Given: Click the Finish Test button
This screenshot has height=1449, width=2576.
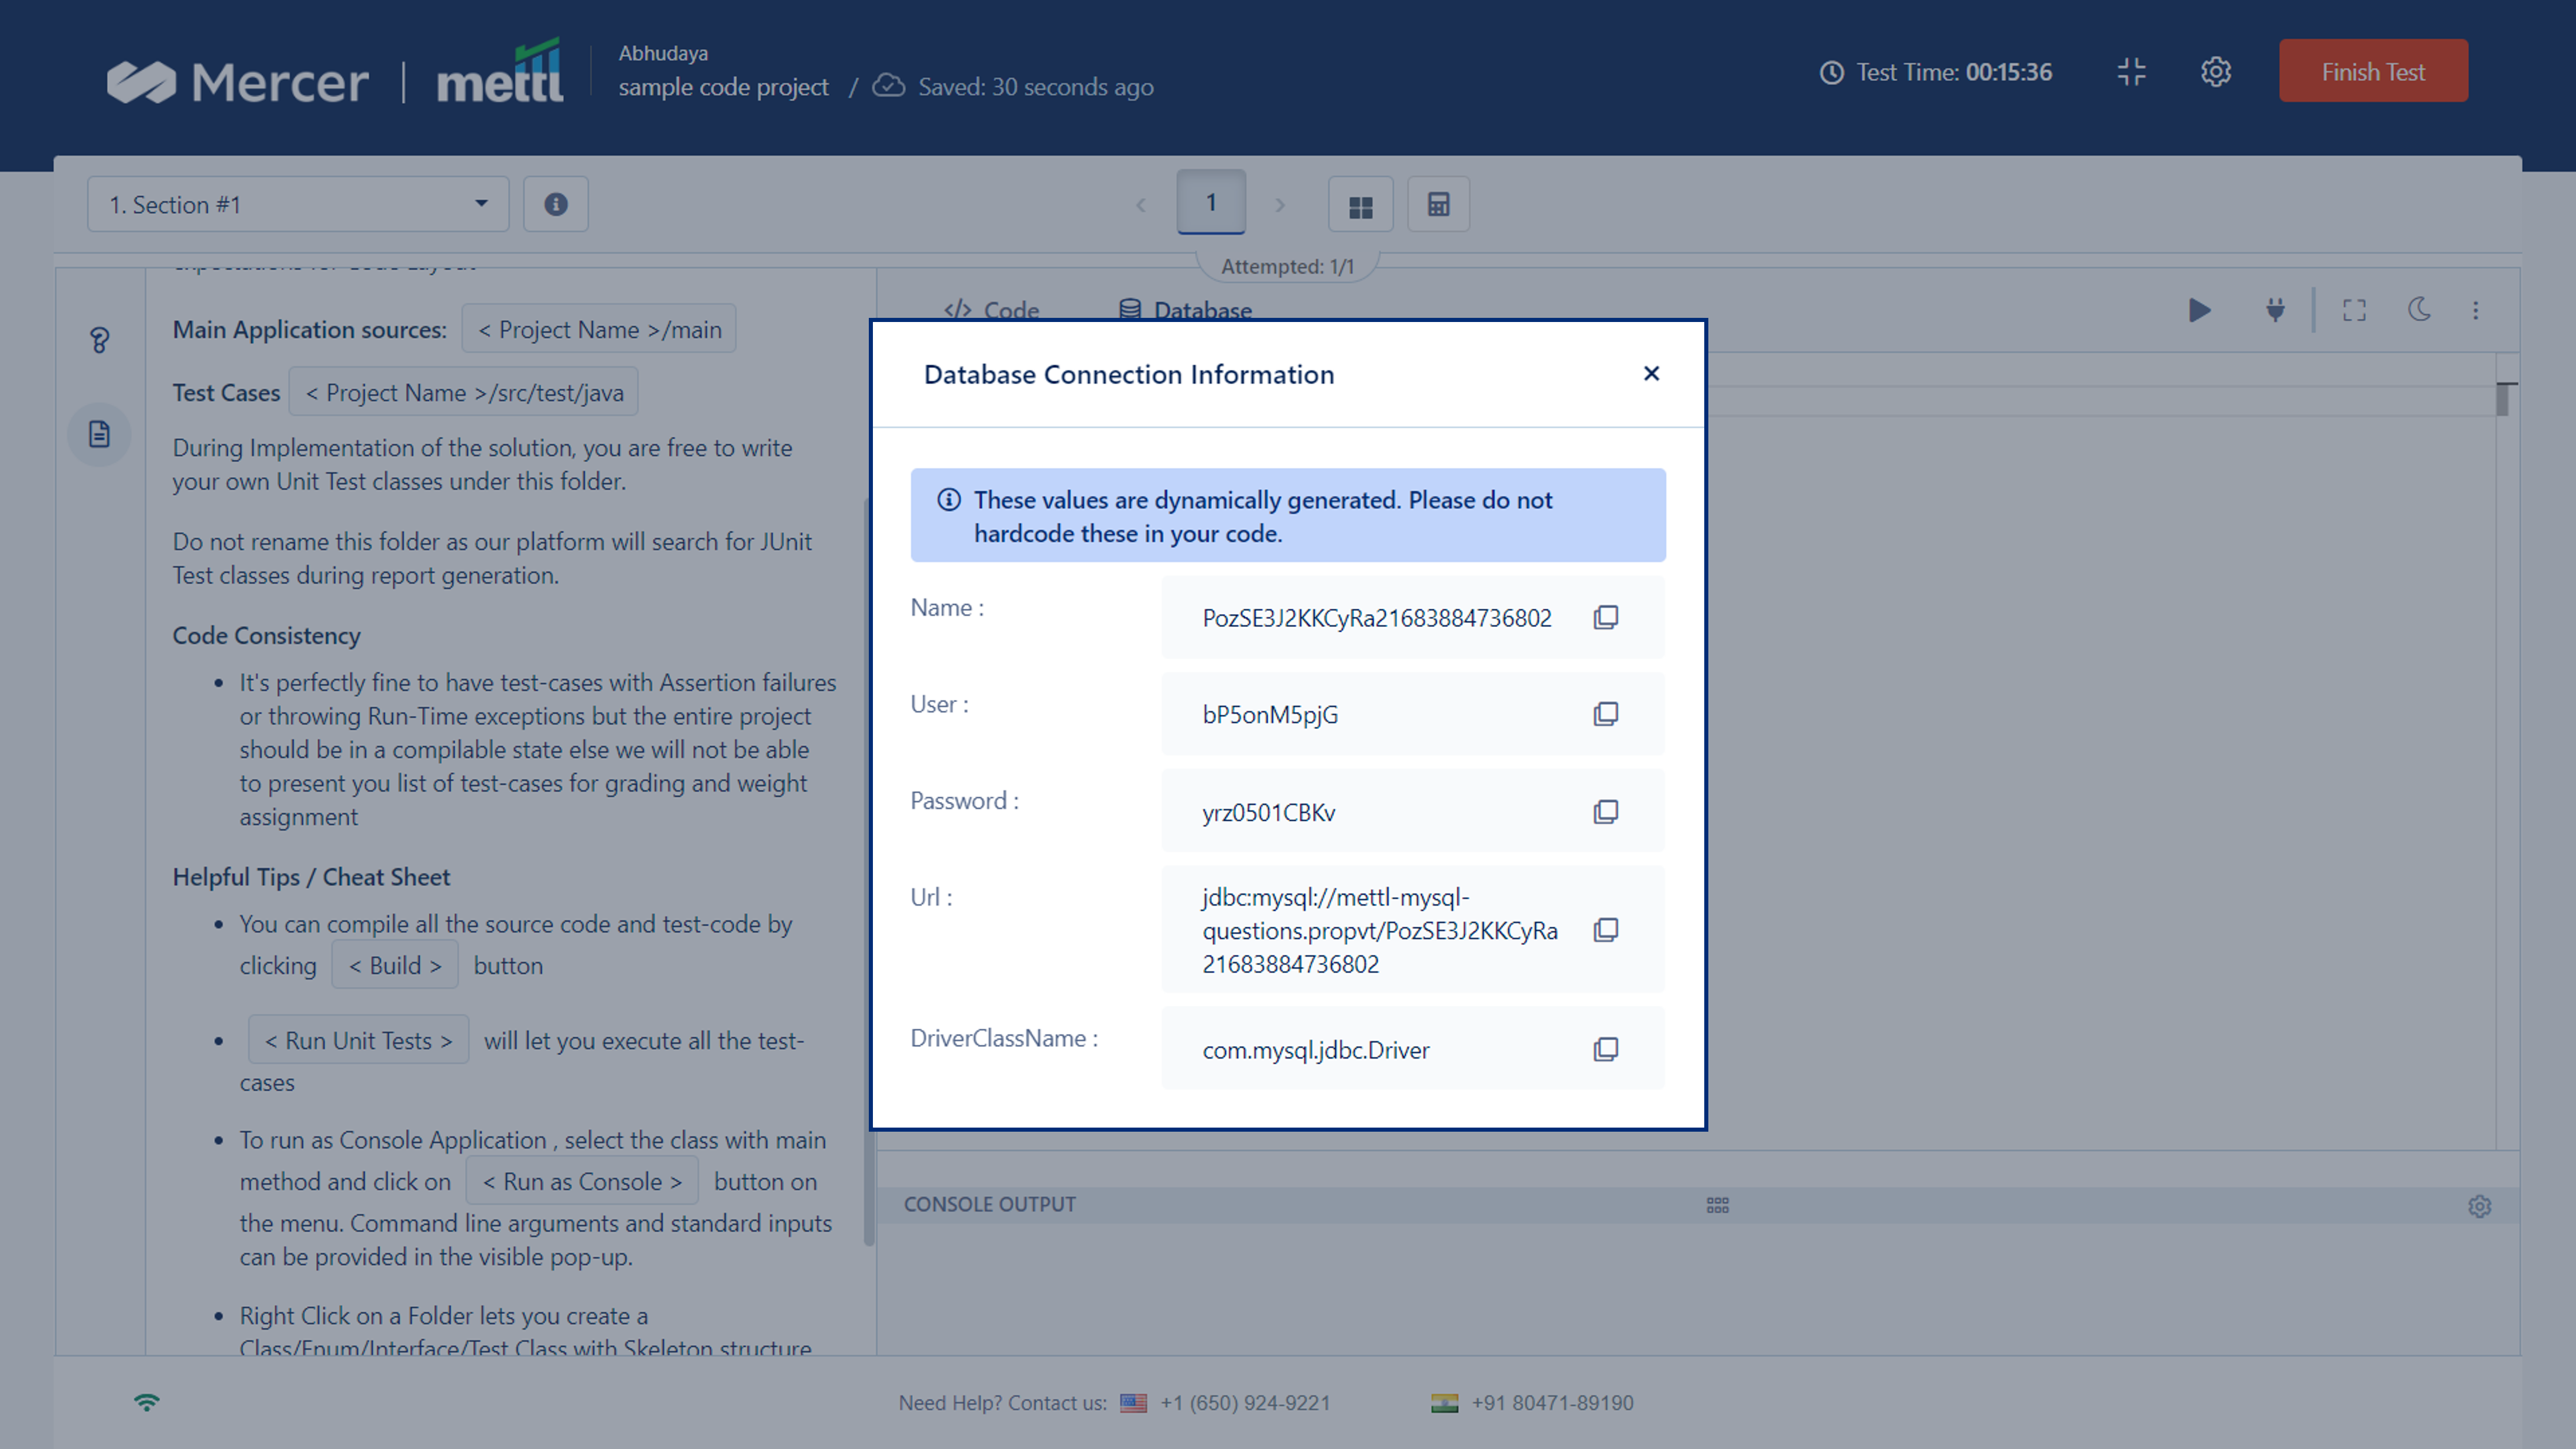Looking at the screenshot, I should (x=2373, y=72).
